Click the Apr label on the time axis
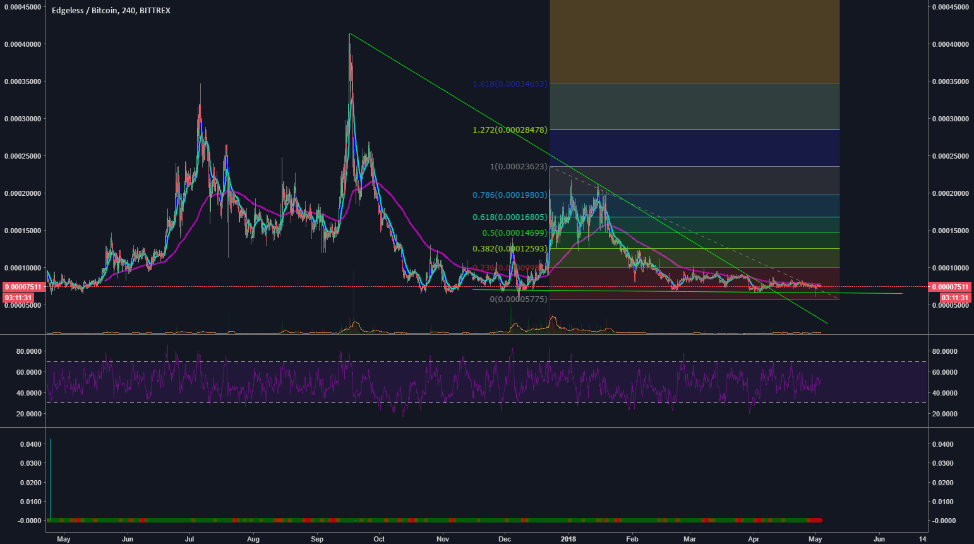The image size is (974, 544). pos(754,539)
